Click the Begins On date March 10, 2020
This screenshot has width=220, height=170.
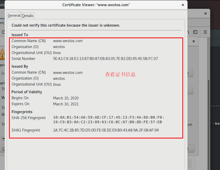(x=66, y=98)
